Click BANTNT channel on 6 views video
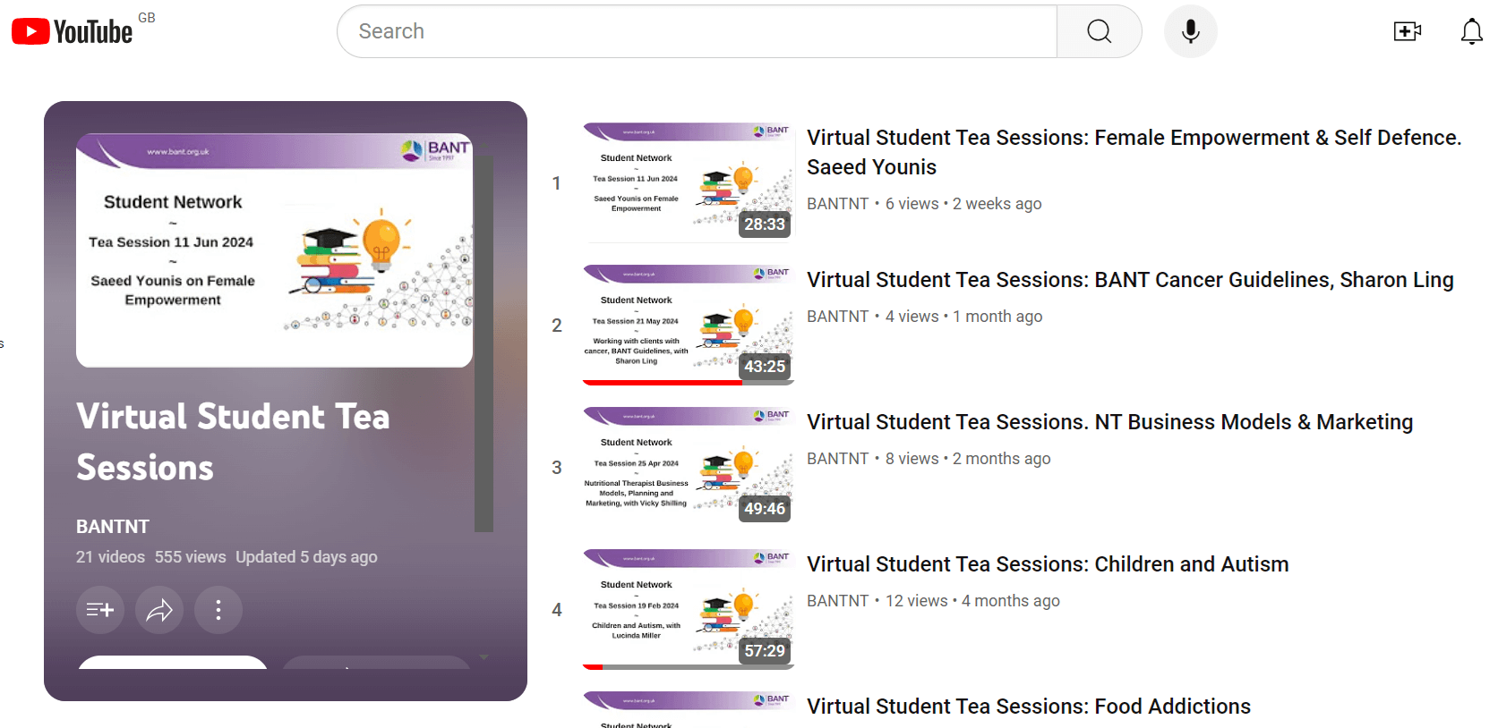The image size is (1489, 728). click(x=837, y=204)
